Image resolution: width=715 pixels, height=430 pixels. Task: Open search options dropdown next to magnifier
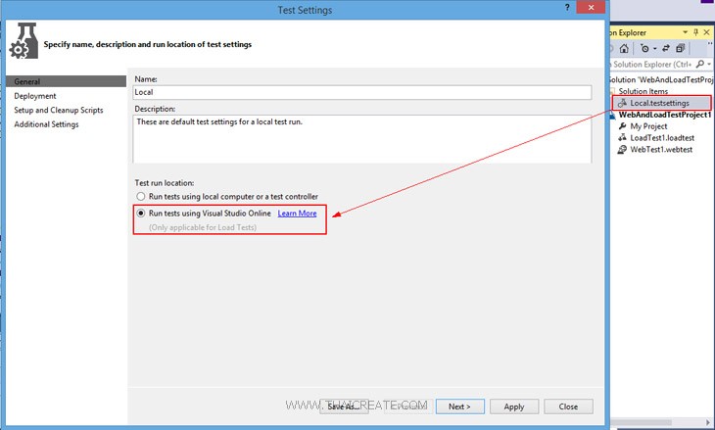pyautogui.click(x=709, y=65)
